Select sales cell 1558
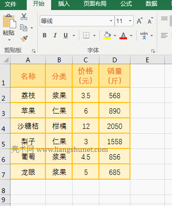 click(x=115, y=141)
